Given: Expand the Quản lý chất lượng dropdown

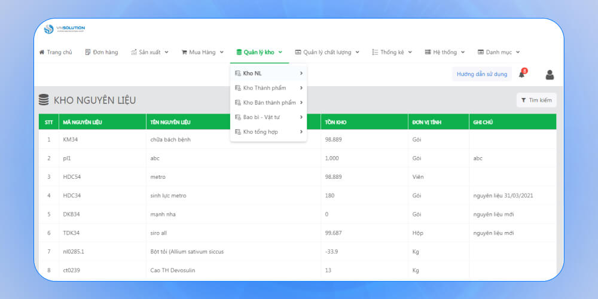Looking at the screenshot, I should [x=327, y=53].
